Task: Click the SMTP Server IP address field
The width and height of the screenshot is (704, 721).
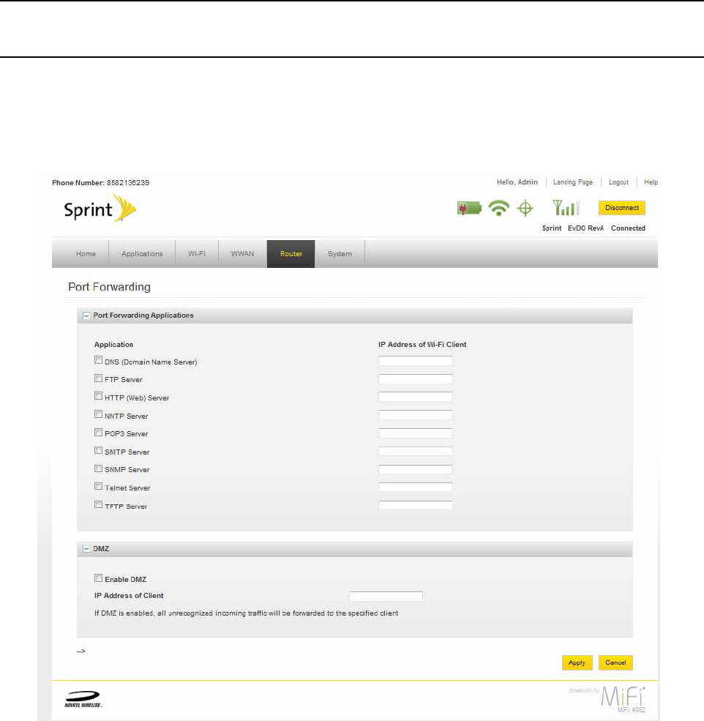Action: [415, 451]
